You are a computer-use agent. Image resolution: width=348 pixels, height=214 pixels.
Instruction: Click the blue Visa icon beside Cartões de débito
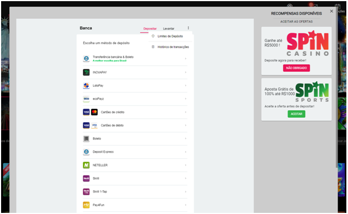[x=86, y=126]
